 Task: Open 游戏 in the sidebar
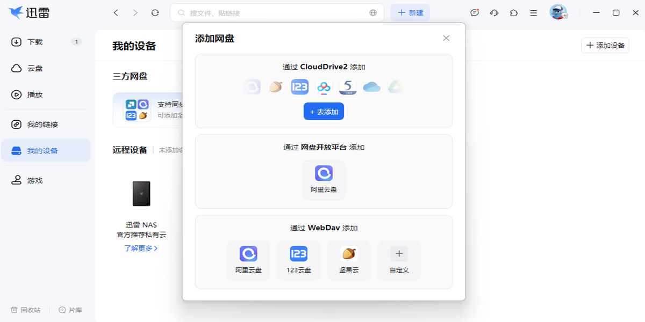click(46, 180)
